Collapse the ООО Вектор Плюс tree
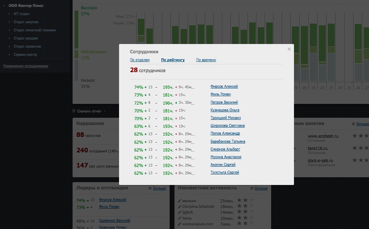The image size is (369, 229). point(4,6)
